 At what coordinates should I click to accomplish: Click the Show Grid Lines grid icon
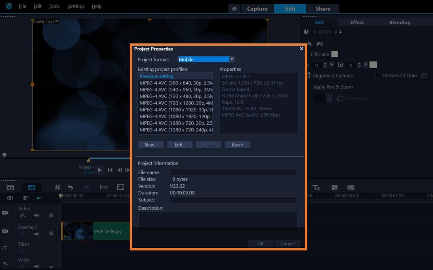click(423, 75)
